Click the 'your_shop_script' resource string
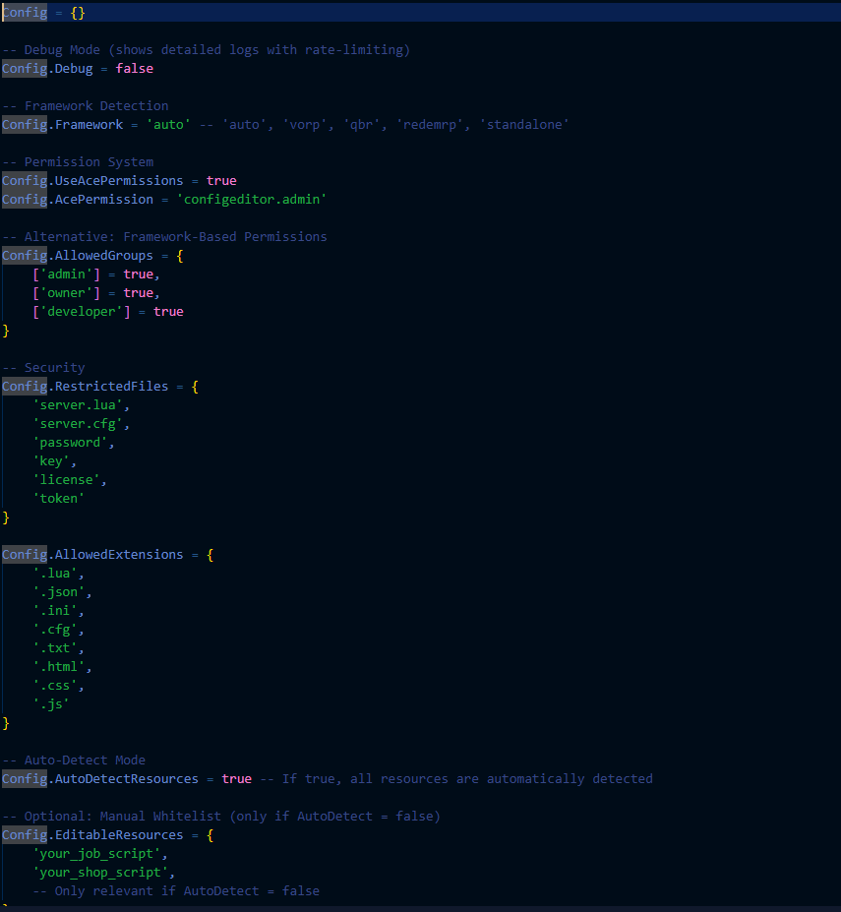 click(x=97, y=872)
